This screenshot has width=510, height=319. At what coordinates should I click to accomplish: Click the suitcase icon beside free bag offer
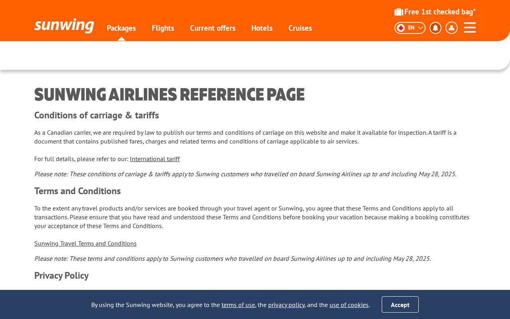click(x=399, y=12)
